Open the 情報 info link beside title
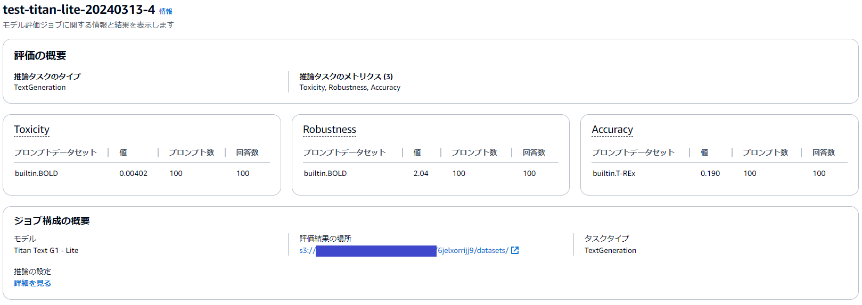Image resolution: width=862 pixels, height=305 pixels. click(x=166, y=11)
